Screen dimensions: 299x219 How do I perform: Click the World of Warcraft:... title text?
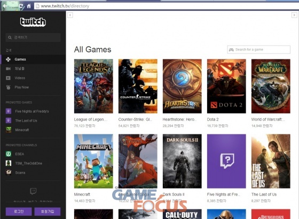[x=268, y=119]
